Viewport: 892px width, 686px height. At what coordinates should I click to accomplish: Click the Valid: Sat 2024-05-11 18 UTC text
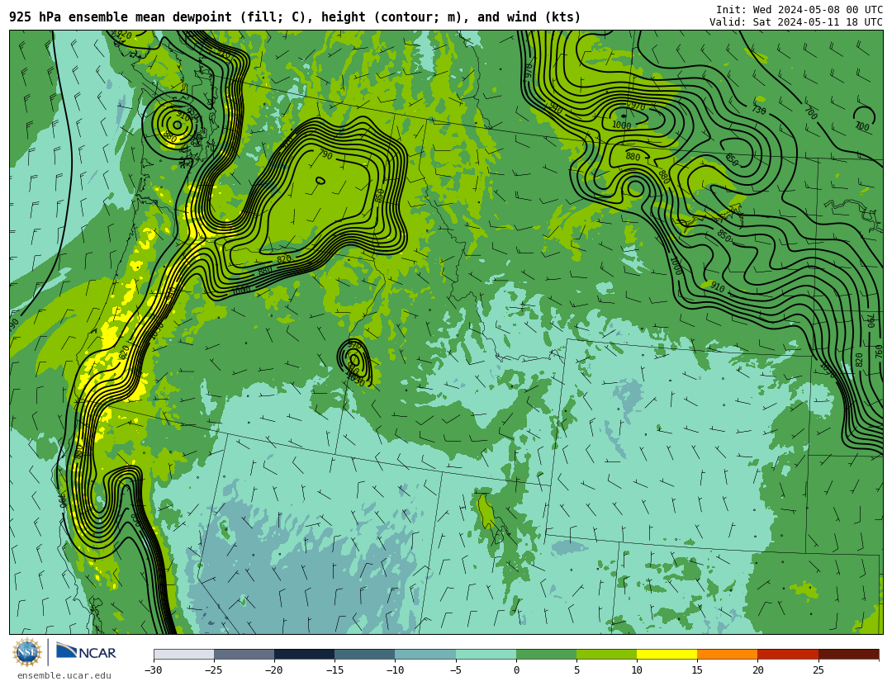coord(796,22)
